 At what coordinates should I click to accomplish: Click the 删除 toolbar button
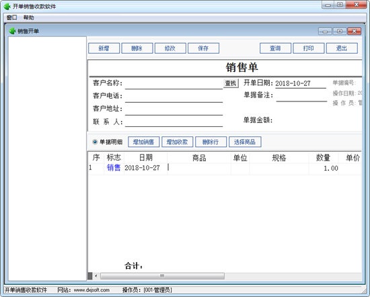tap(137, 48)
